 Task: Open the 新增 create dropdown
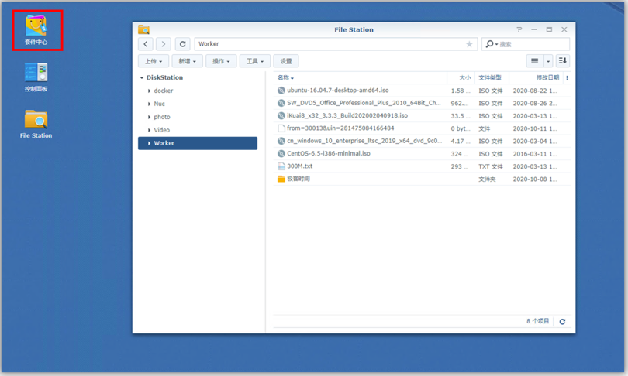(187, 61)
